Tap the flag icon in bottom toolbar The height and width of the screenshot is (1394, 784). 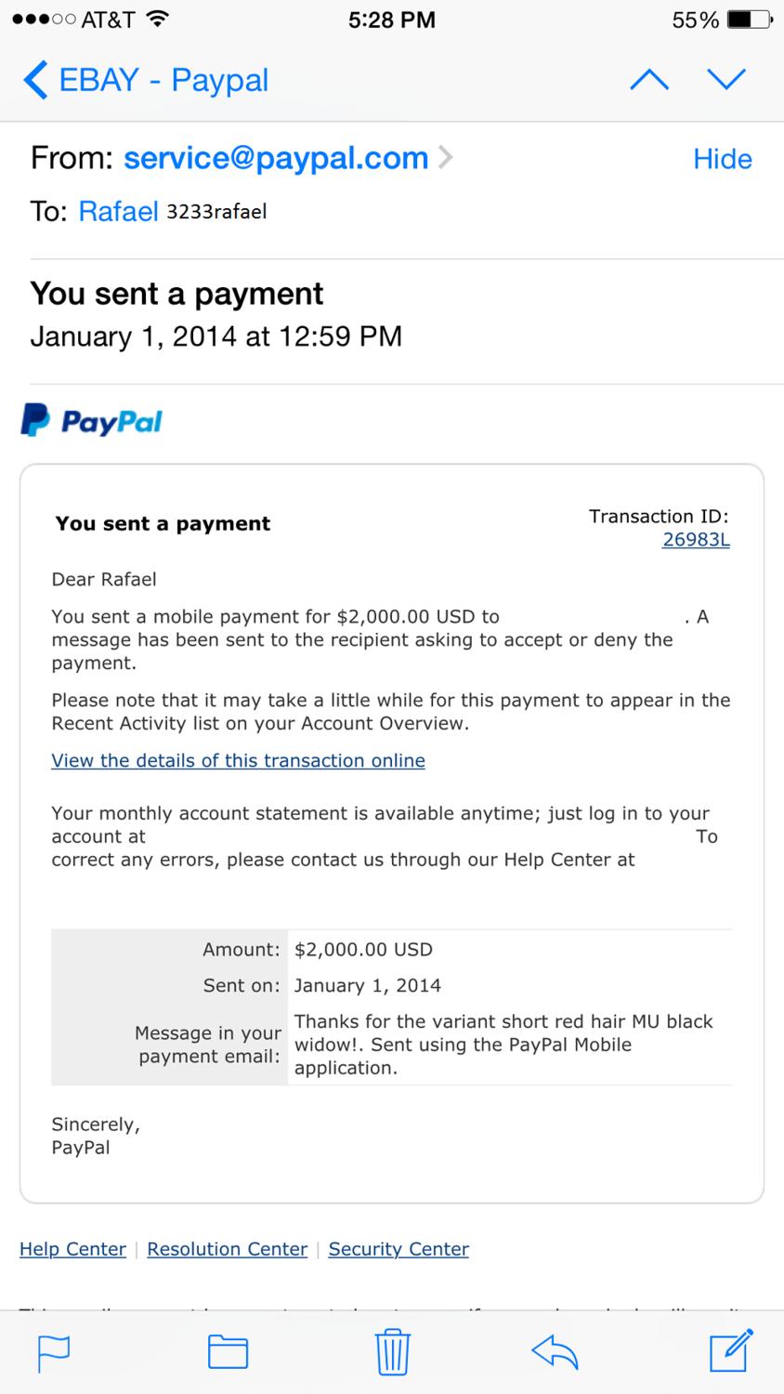pyautogui.click(x=53, y=1351)
